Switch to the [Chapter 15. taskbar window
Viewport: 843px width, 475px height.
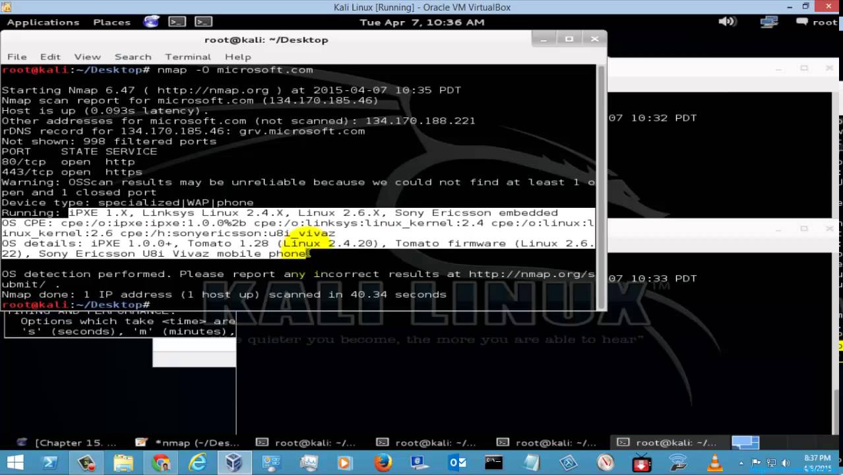66,443
